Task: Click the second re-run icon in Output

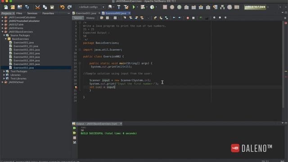Action: [74, 133]
